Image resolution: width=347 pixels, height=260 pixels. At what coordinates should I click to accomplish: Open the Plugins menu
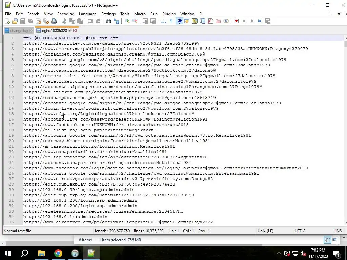[169, 14]
